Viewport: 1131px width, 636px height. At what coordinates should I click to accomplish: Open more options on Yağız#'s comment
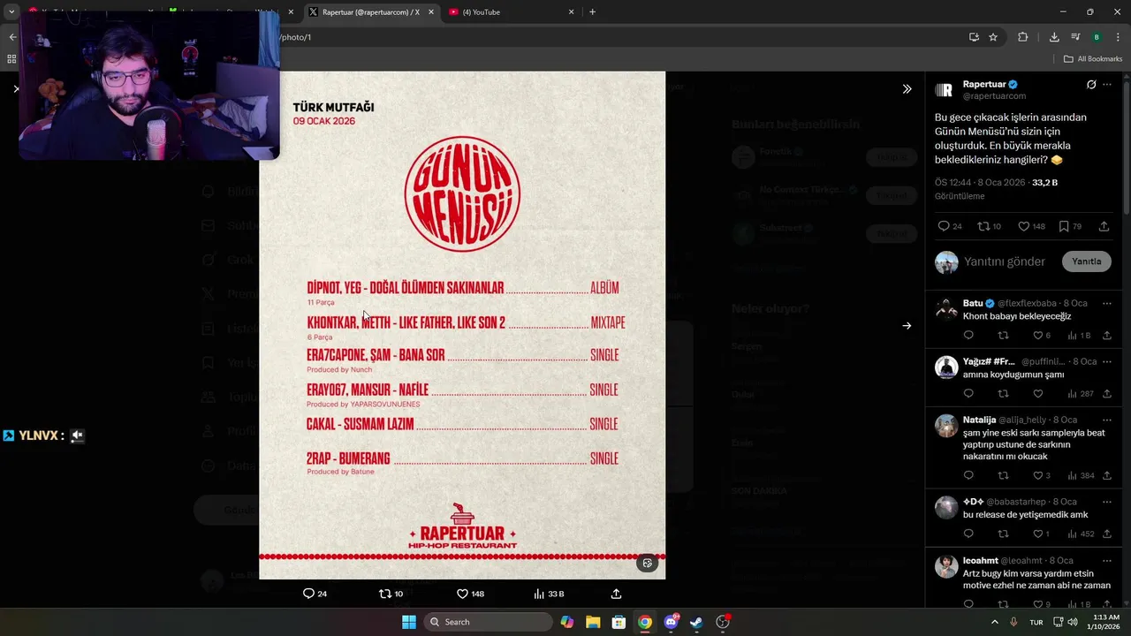1107,361
